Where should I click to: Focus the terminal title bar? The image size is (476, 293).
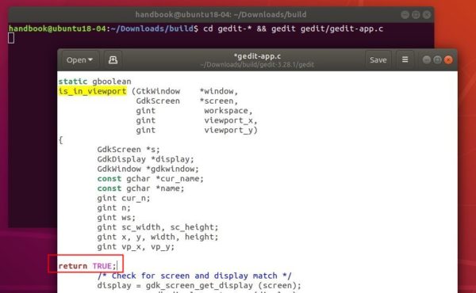pos(221,14)
